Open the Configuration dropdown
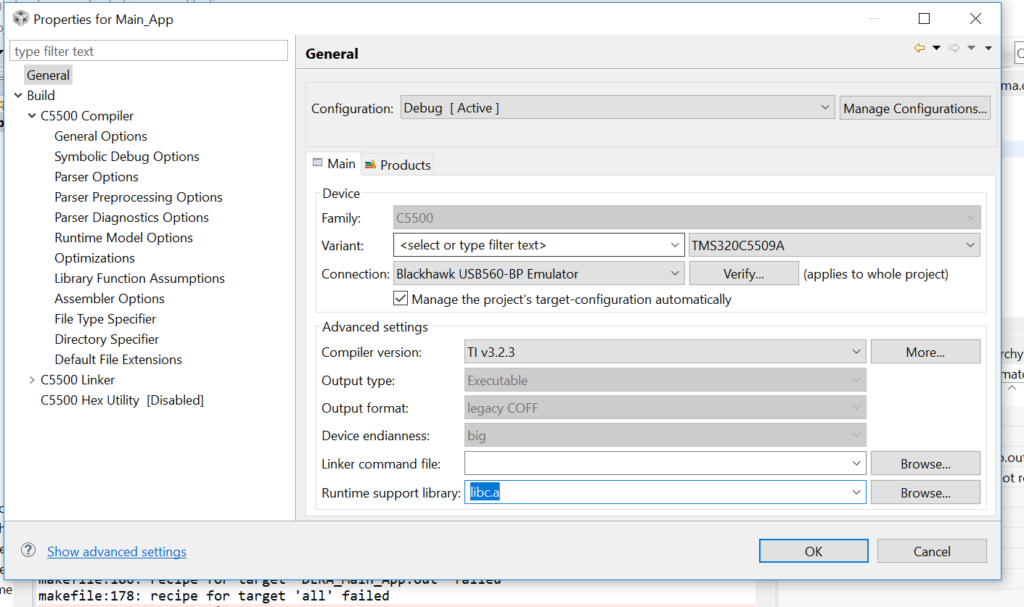1024x607 pixels. tap(618, 108)
